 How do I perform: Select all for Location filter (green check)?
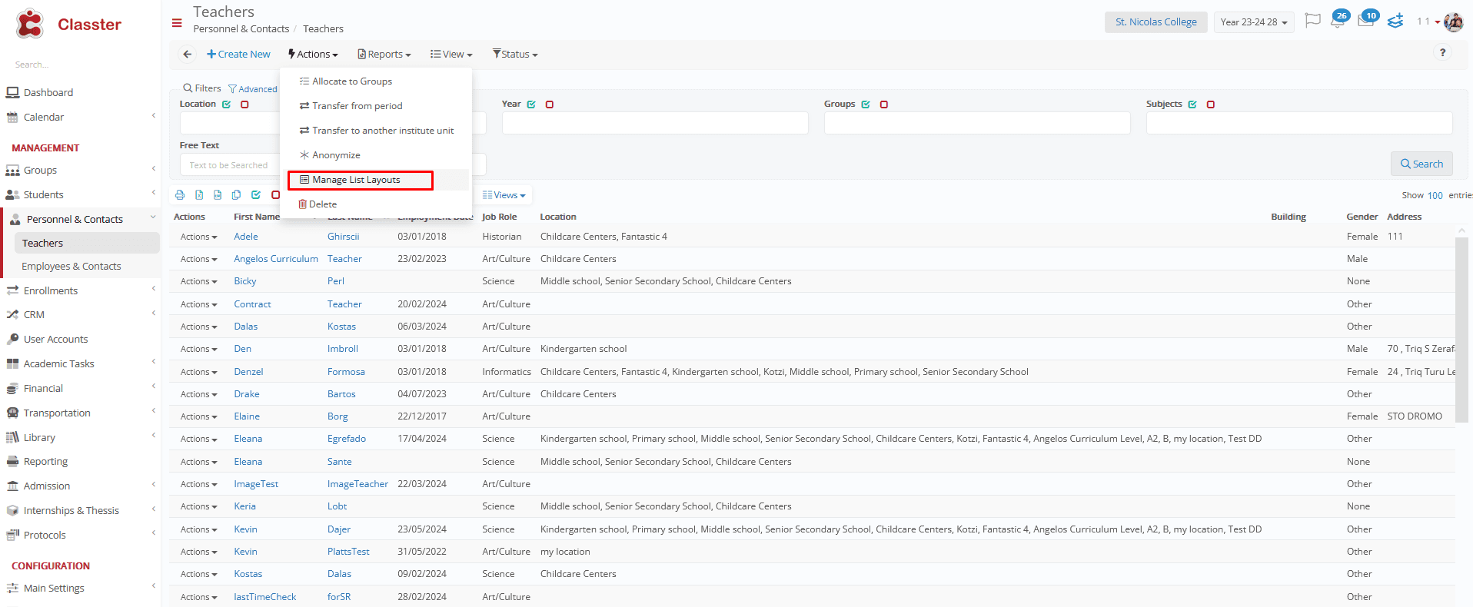(227, 104)
